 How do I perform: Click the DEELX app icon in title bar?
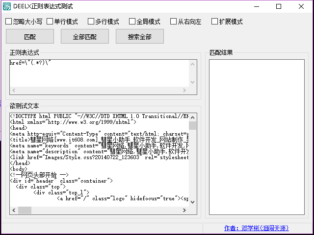[7, 6]
